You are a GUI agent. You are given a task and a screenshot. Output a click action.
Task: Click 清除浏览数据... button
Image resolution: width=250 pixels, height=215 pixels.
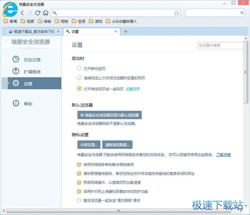point(117,145)
